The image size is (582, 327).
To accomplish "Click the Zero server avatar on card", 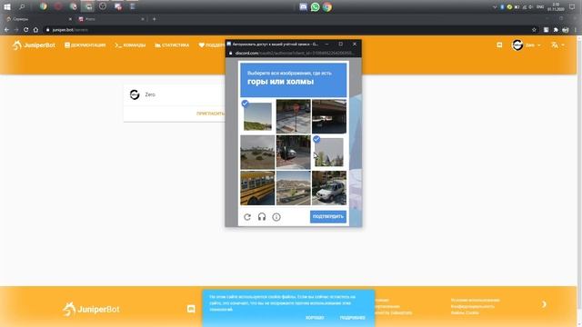I will pos(135,94).
